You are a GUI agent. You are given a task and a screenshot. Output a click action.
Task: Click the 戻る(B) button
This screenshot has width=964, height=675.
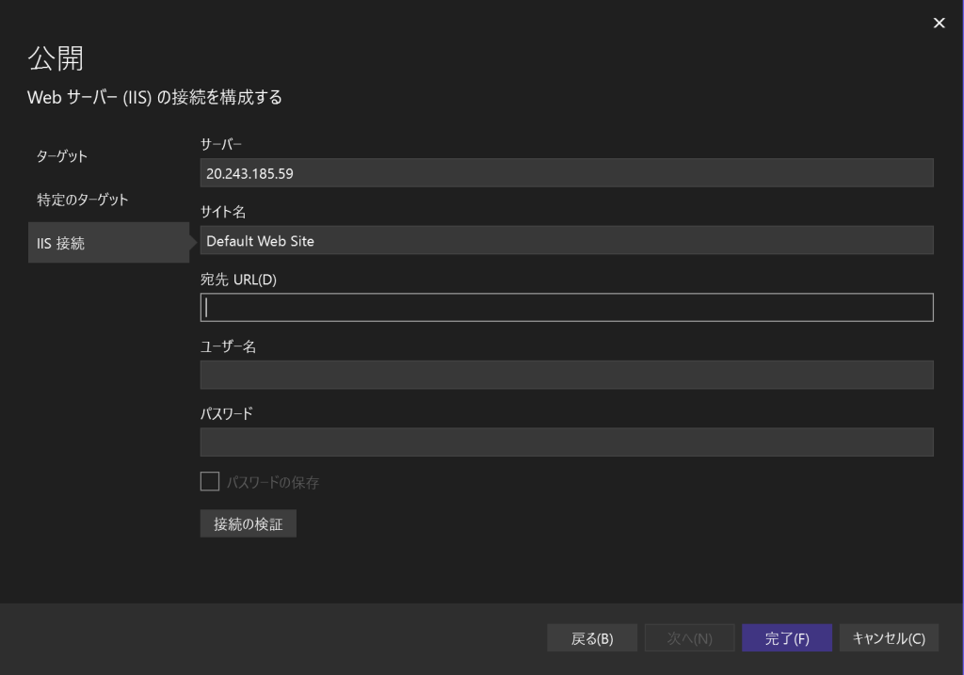coord(592,638)
